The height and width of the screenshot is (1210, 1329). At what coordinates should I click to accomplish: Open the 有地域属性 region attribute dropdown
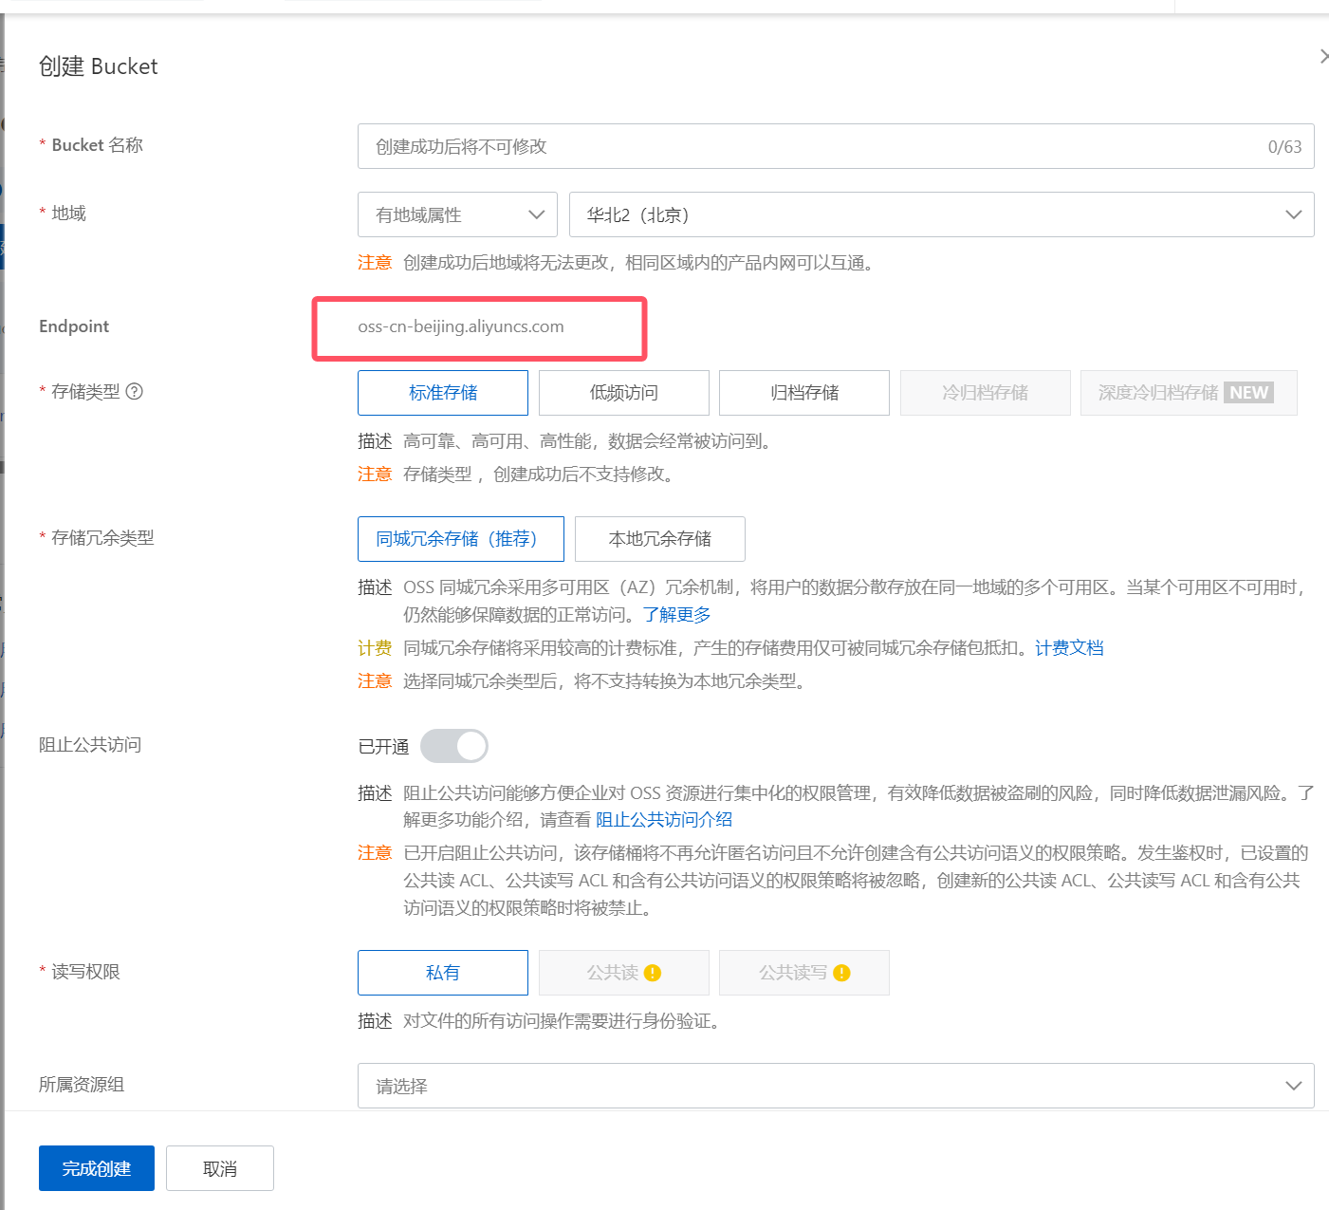(457, 214)
